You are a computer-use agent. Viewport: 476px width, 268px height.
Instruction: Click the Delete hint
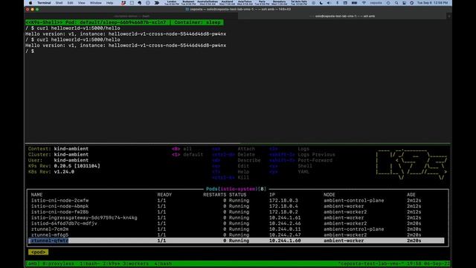point(246,154)
